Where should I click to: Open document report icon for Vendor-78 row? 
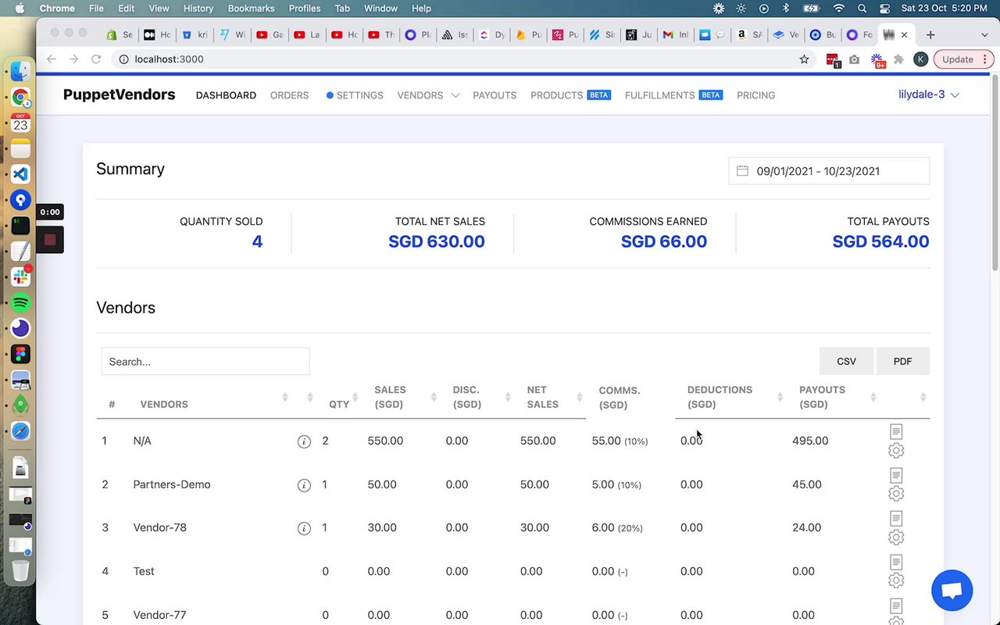896,518
